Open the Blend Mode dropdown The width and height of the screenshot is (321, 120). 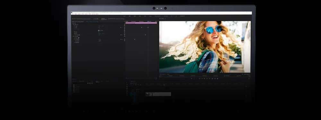[103, 41]
